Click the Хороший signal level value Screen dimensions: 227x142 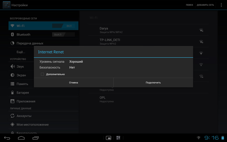(76, 62)
